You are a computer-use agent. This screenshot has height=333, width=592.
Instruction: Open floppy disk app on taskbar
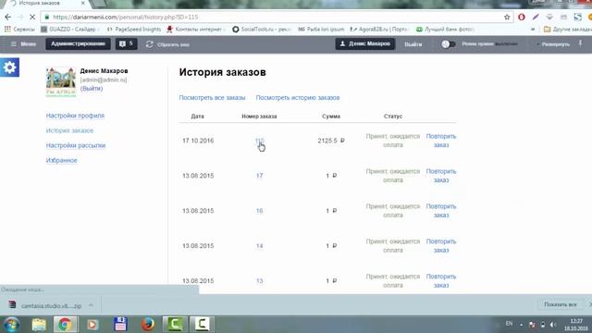pos(120,325)
